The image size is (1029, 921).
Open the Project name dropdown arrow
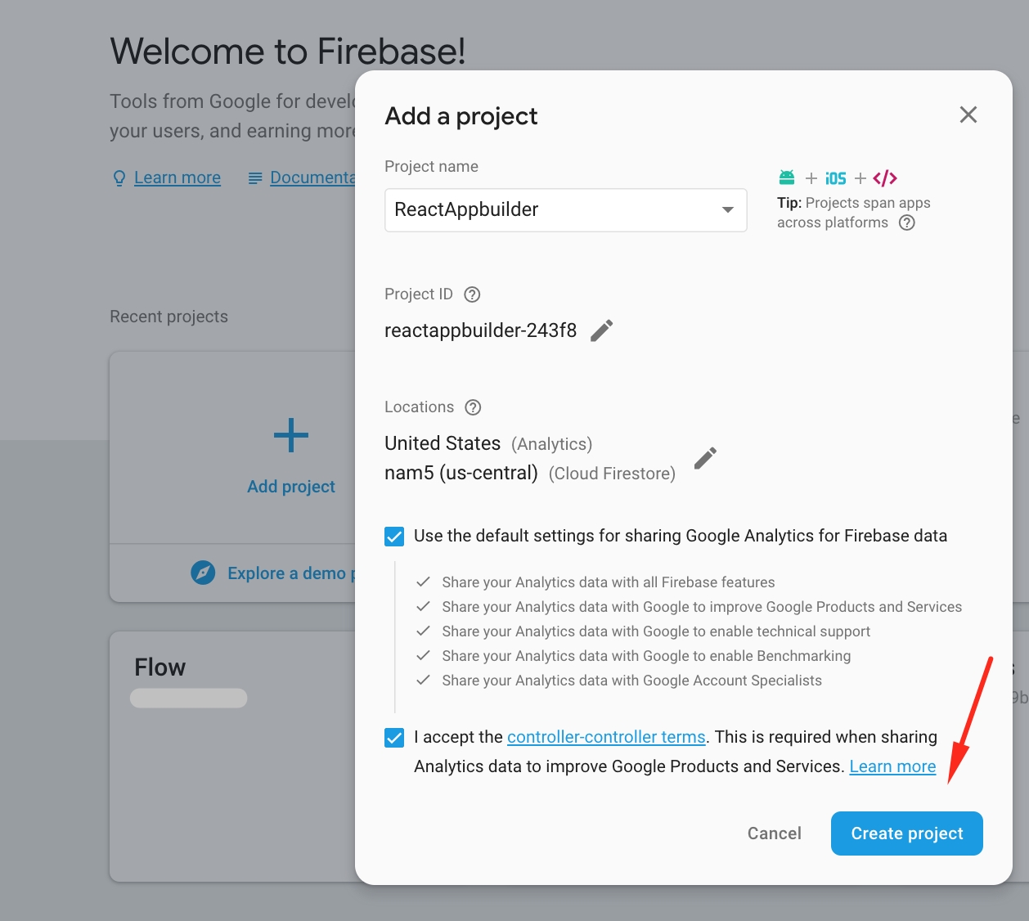coord(727,210)
